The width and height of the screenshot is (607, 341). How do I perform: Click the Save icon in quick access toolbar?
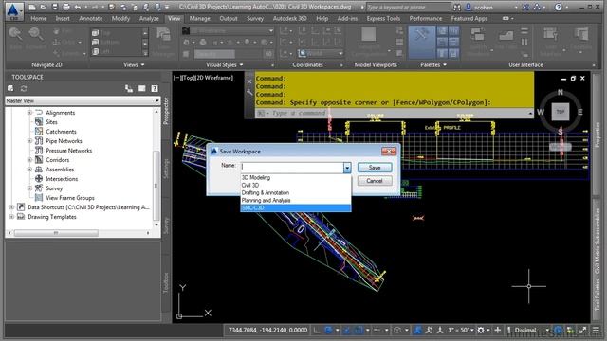(55, 7)
